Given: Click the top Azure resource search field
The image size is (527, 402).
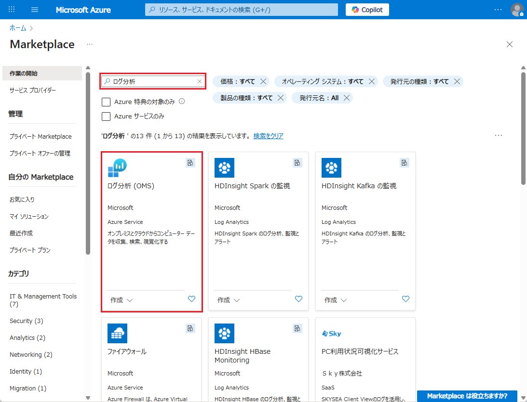Looking at the screenshot, I should tap(241, 10).
